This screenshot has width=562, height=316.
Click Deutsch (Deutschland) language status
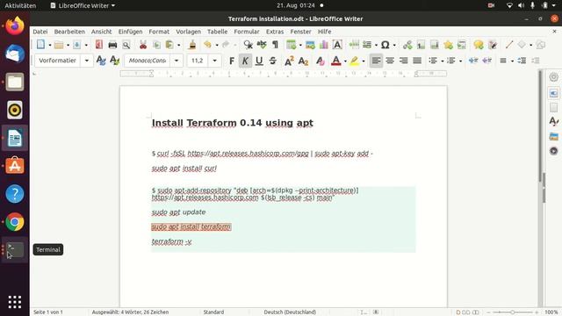coord(290,312)
